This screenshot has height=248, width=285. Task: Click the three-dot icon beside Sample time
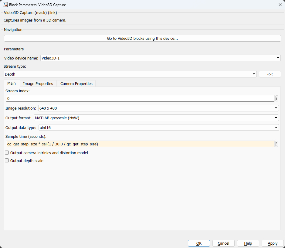277,144
